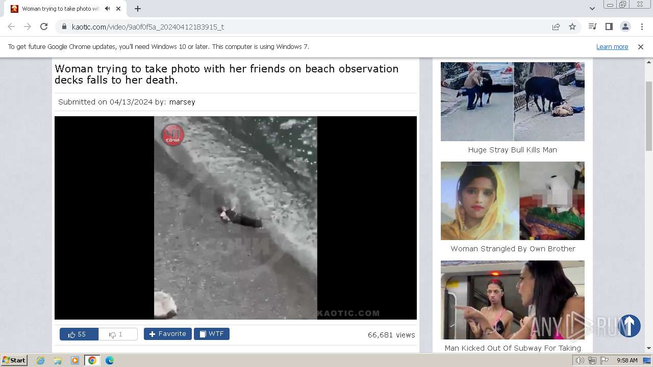Reload the page with the refresh icon
This screenshot has width=653, height=367.
pos(44,27)
